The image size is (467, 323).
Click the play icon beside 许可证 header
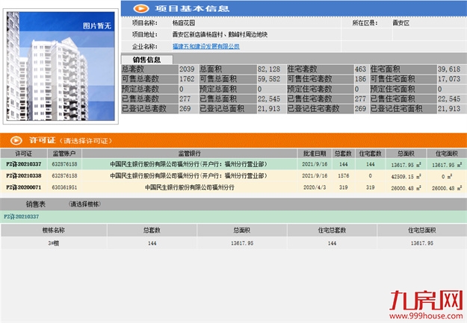(x=16, y=140)
